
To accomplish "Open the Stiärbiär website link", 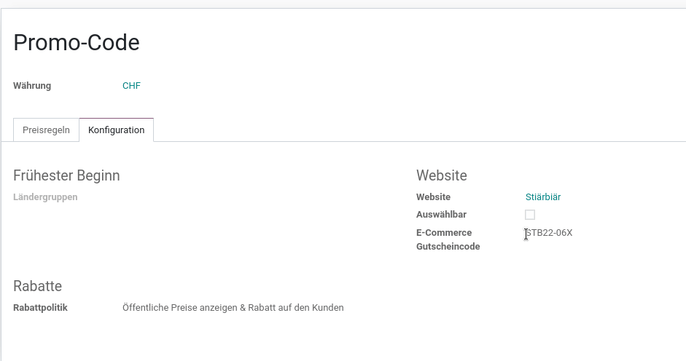I will (x=543, y=197).
